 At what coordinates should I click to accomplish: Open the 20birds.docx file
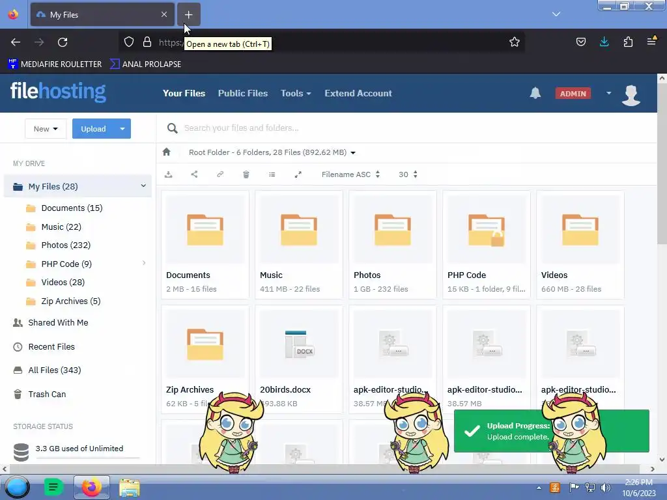pos(299,359)
